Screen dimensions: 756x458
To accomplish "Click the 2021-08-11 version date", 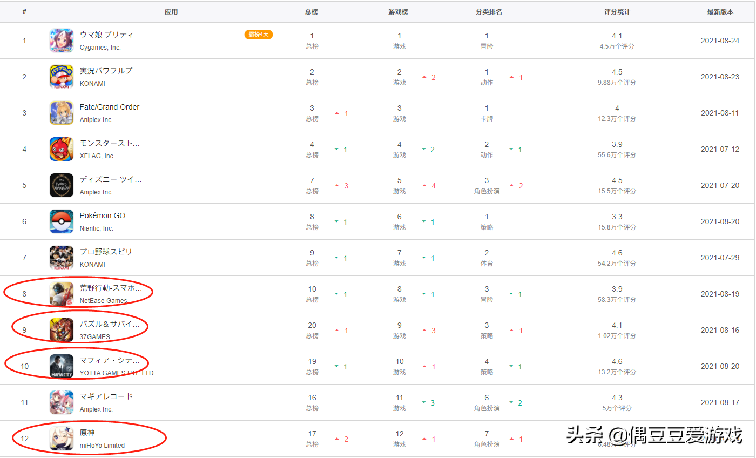I will pos(720,113).
